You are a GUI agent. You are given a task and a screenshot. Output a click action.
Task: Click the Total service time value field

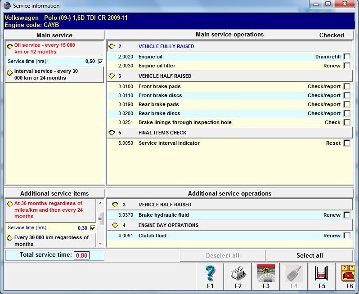click(81, 255)
